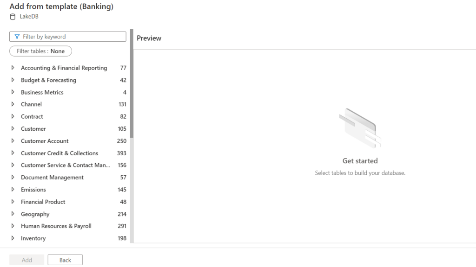Expand the Geography category
Screen dimensions: 476x267
coord(13,214)
